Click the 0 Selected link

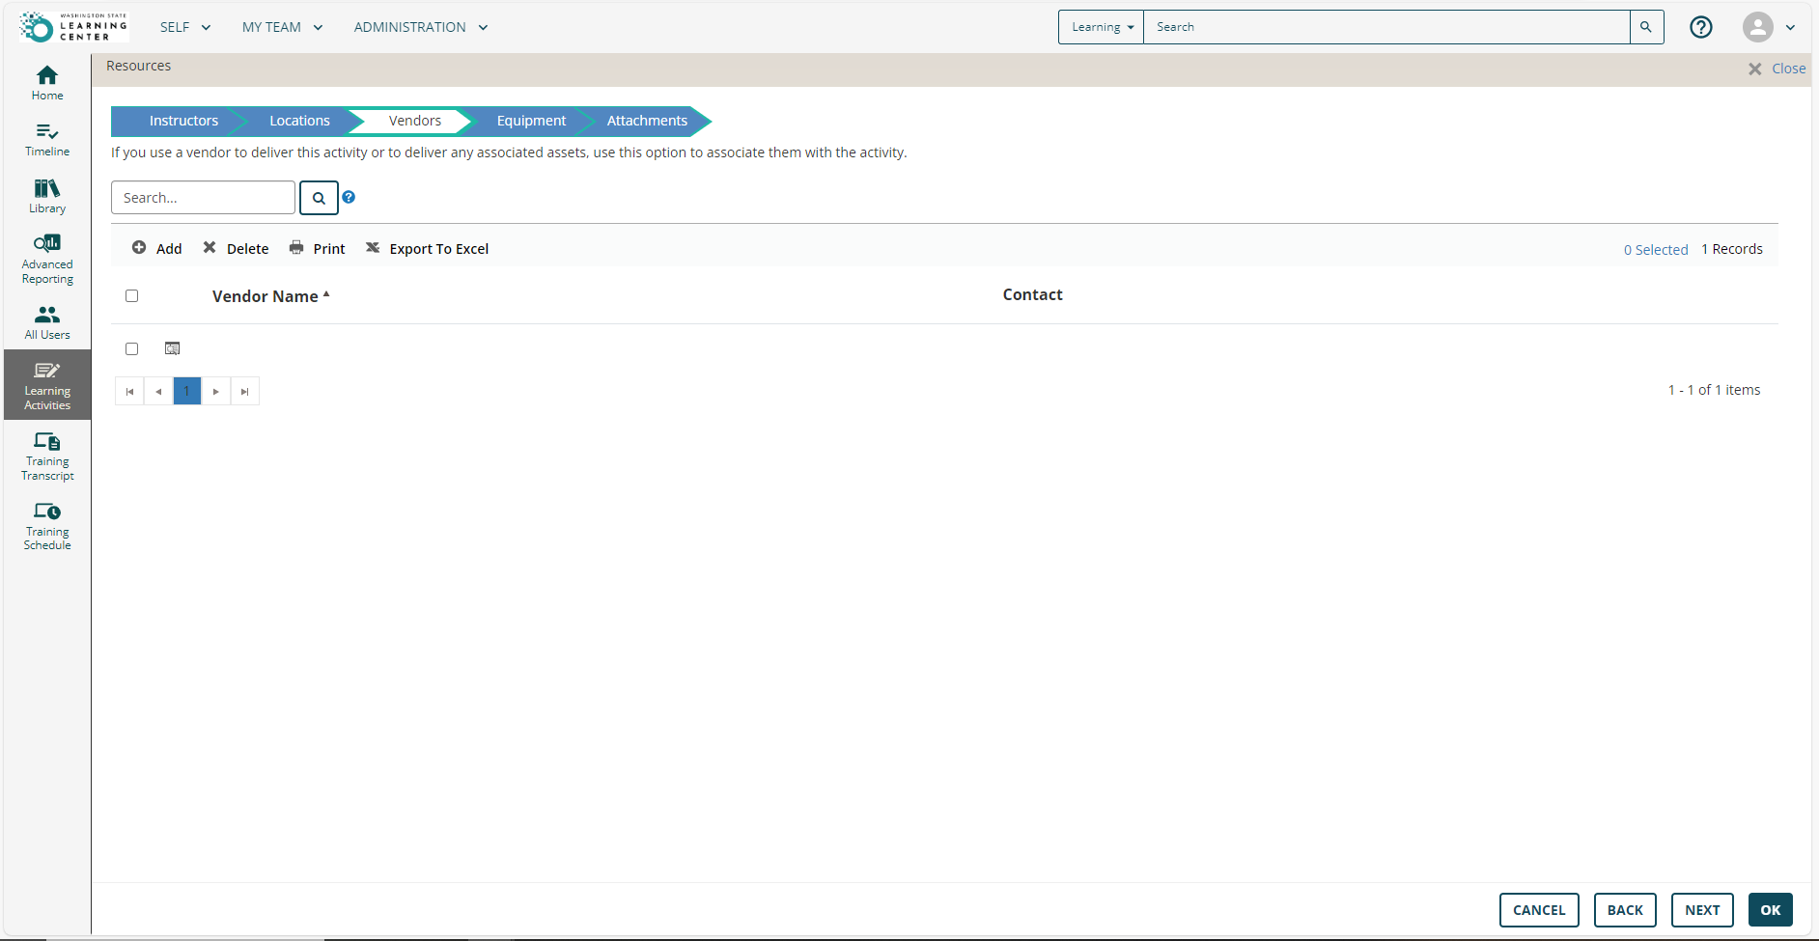[1656, 250]
